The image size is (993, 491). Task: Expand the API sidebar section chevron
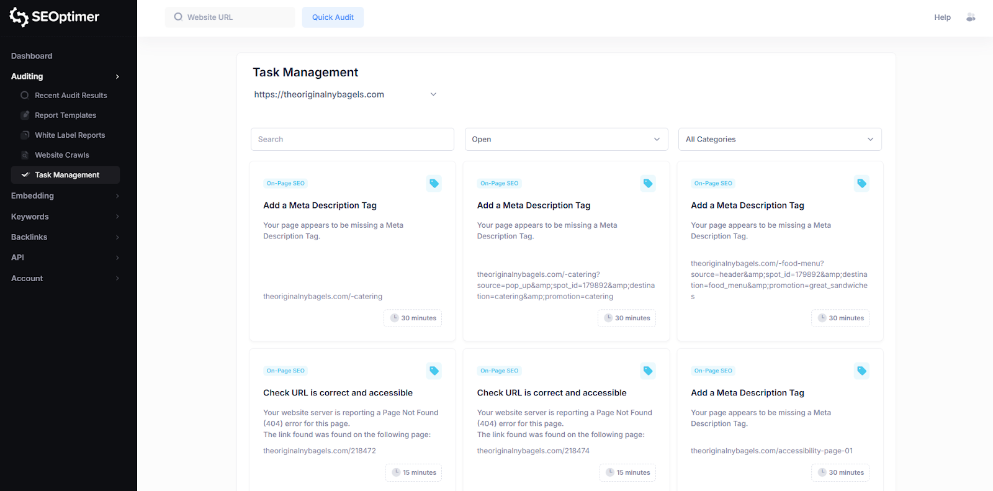coord(117,258)
